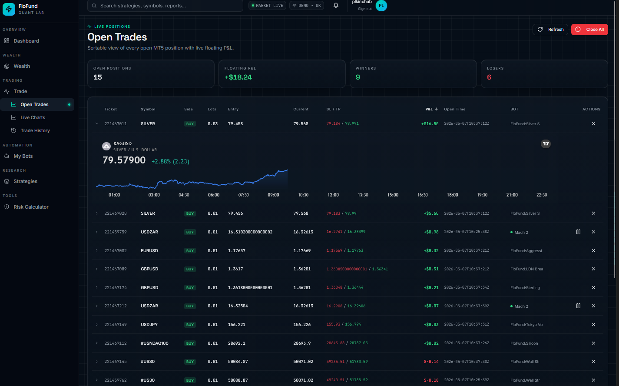Click the 79.57900 XAGUSD price

[124, 160]
